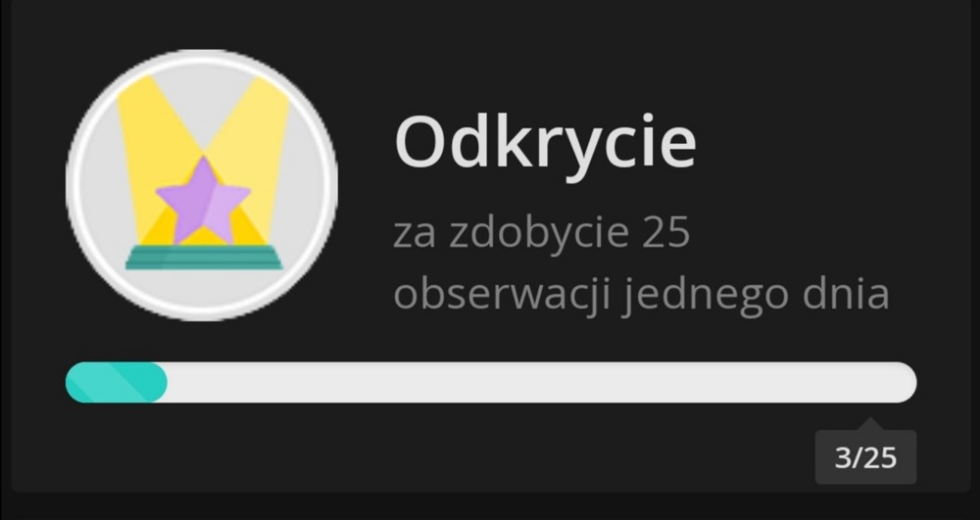Click the teal pedestal under the star
Image resolution: width=980 pixels, height=520 pixels.
point(203,257)
